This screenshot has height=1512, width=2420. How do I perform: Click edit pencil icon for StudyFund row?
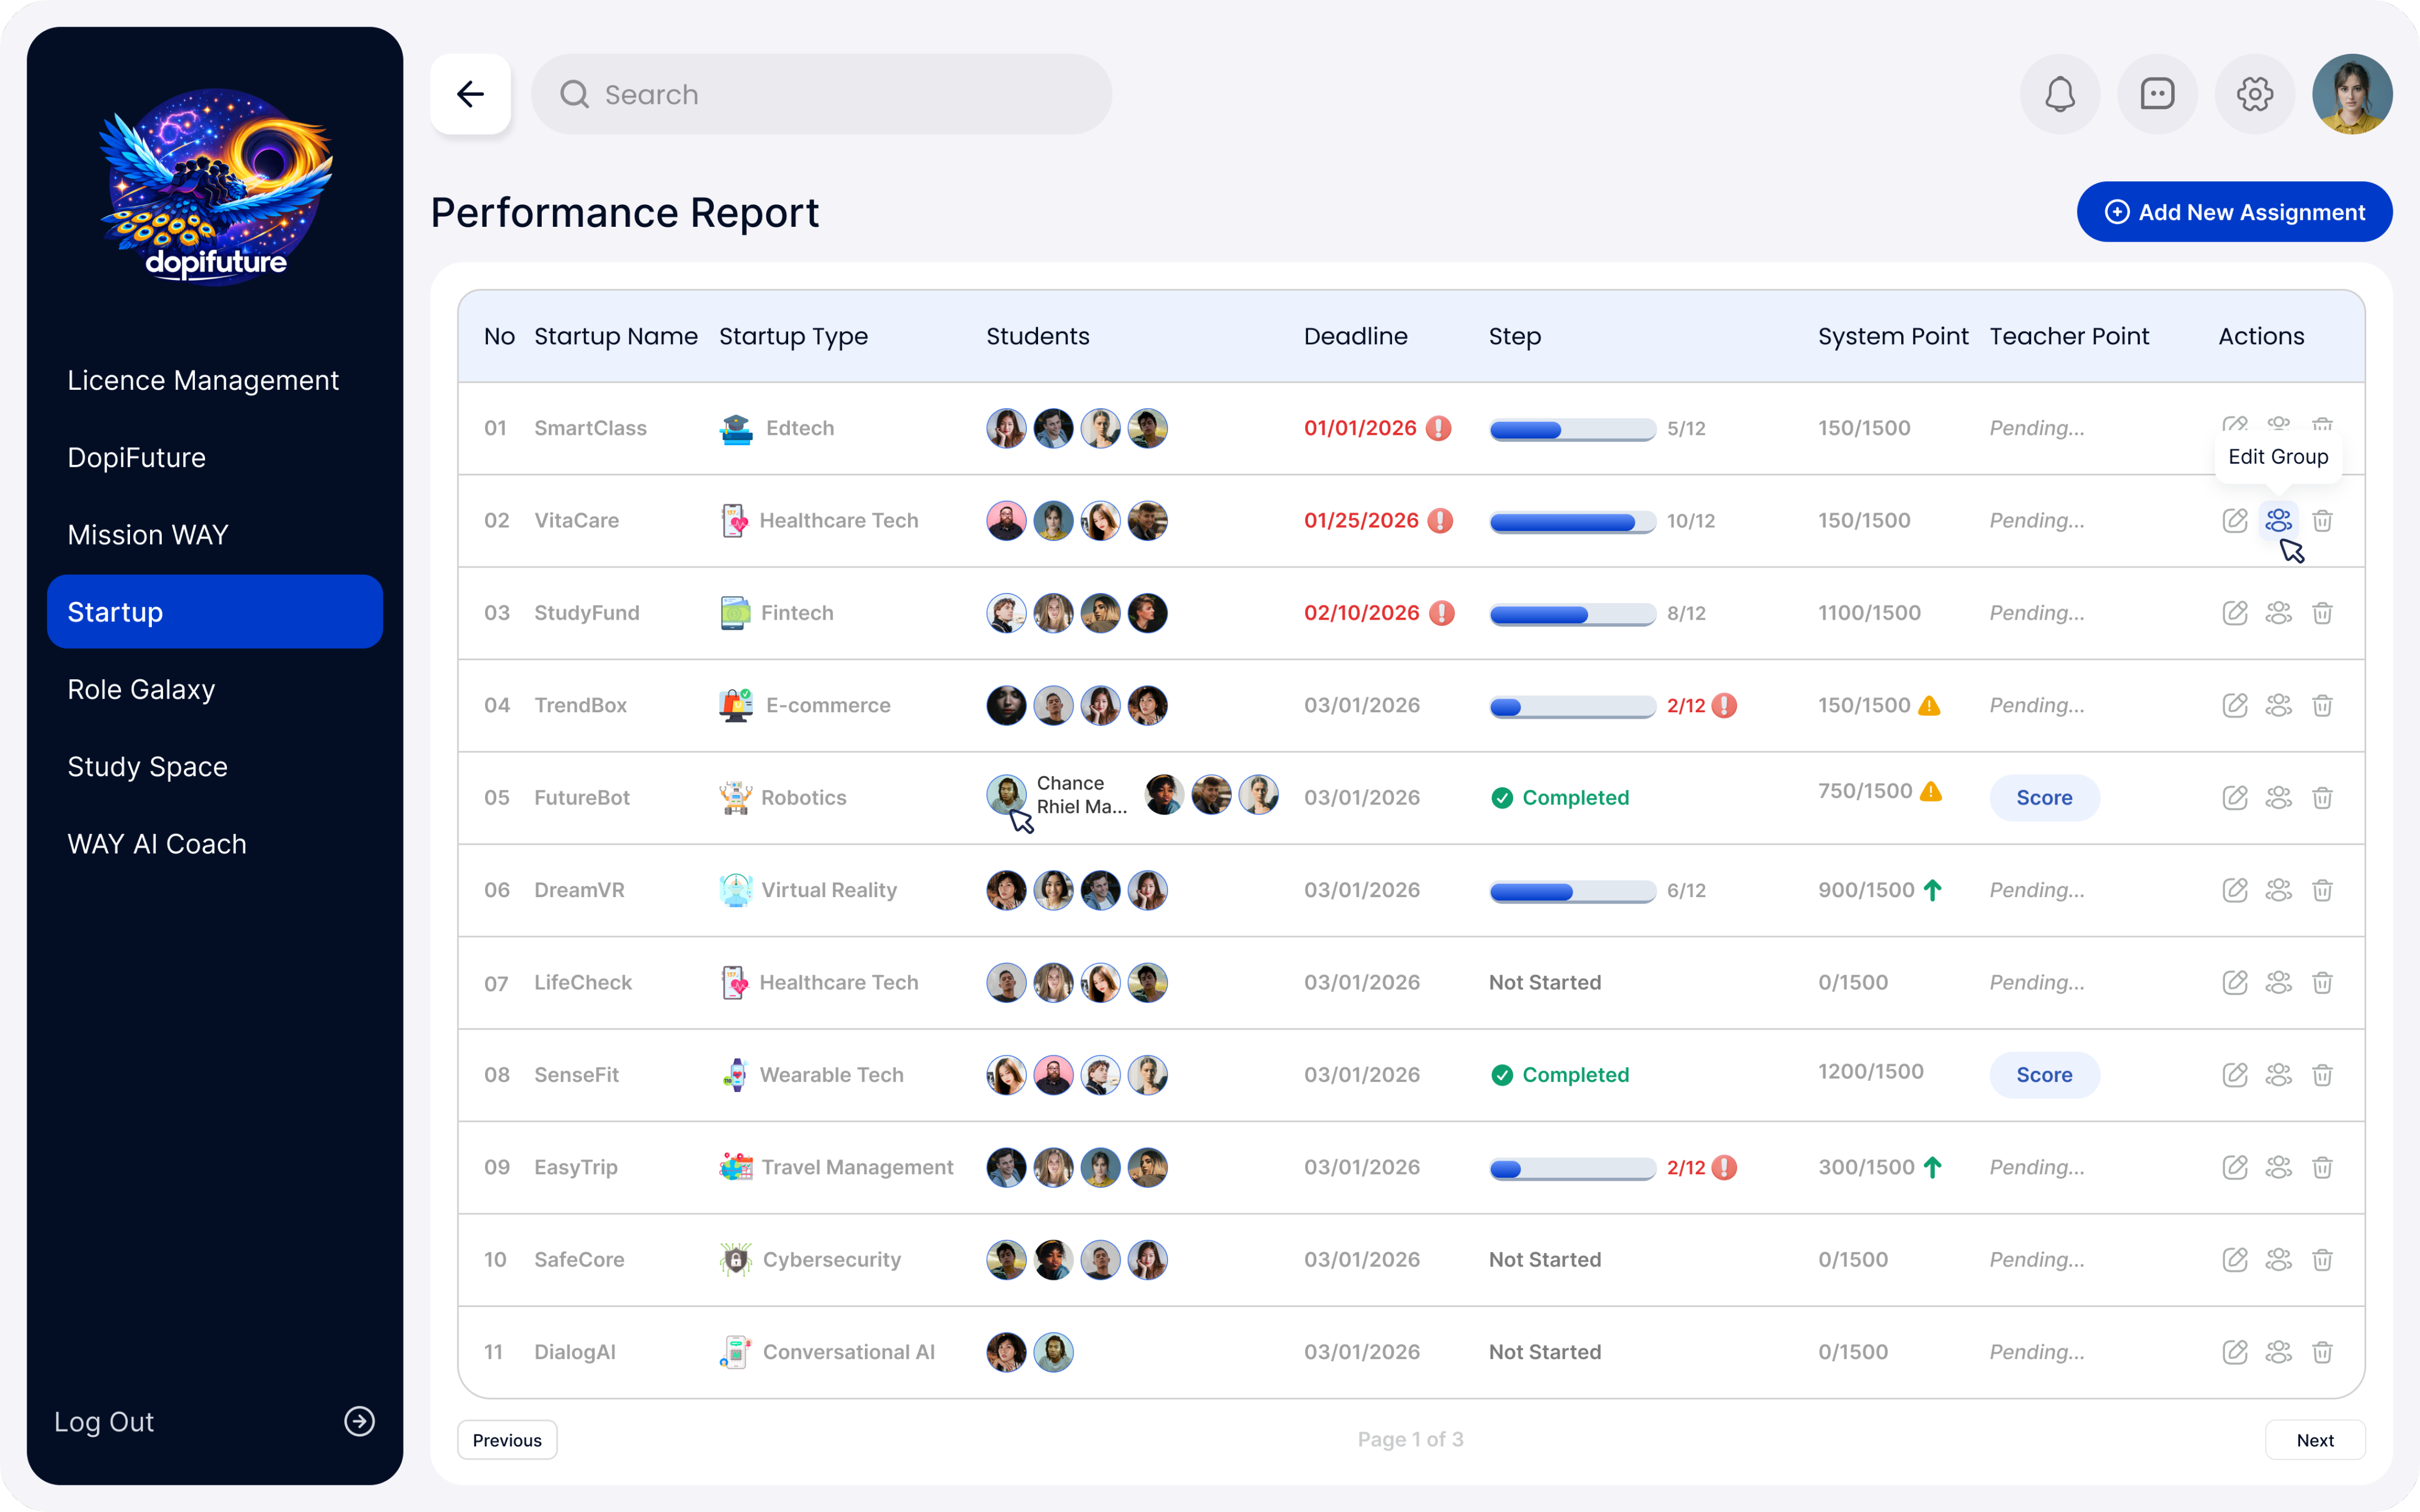(x=2235, y=613)
